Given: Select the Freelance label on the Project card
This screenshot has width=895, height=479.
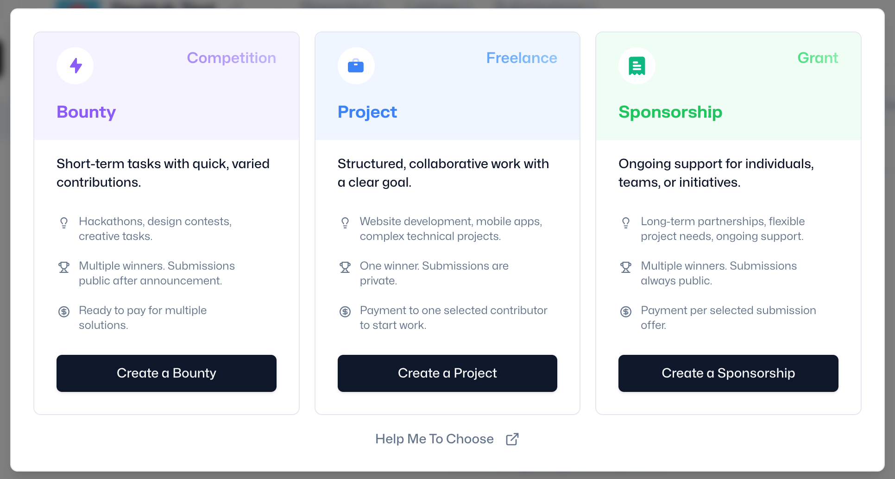Looking at the screenshot, I should [x=521, y=58].
